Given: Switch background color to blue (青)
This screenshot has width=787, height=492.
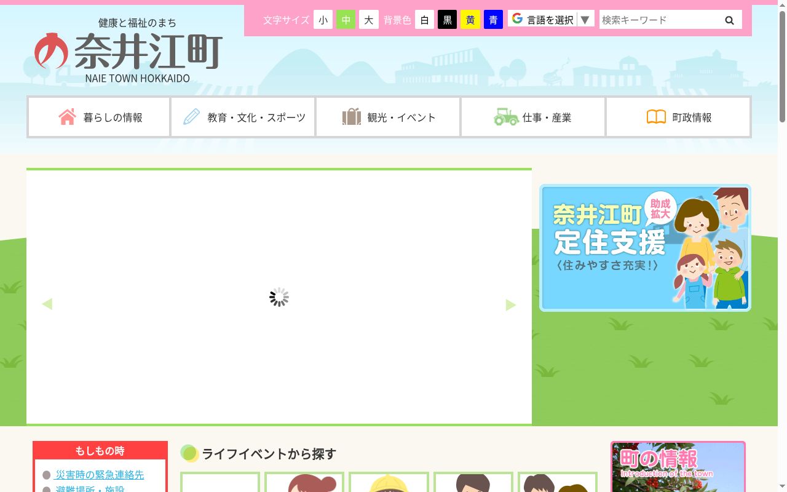Looking at the screenshot, I should [493, 20].
